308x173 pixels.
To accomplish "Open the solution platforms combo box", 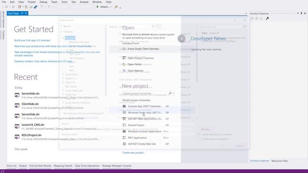I will pyautogui.click(x=83, y=7).
